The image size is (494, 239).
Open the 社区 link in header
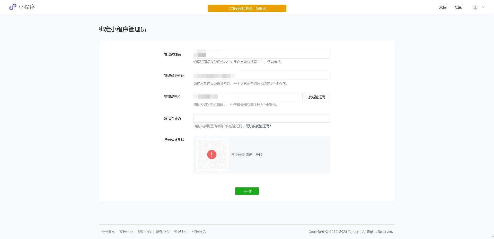(x=458, y=7)
